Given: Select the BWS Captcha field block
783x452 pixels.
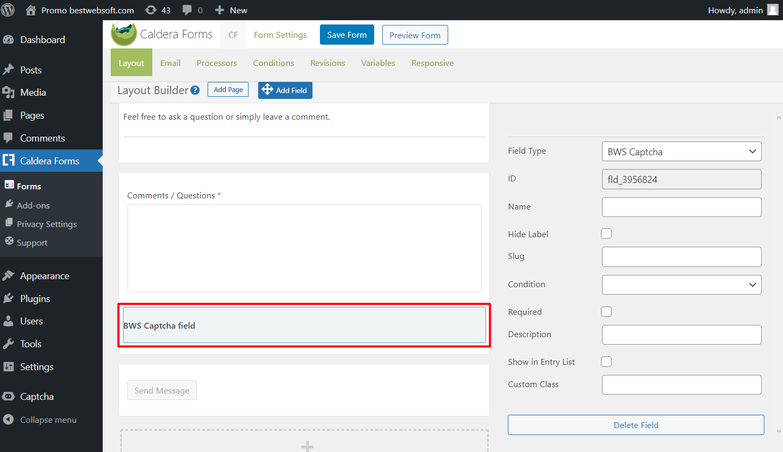Looking at the screenshot, I should click(x=304, y=325).
